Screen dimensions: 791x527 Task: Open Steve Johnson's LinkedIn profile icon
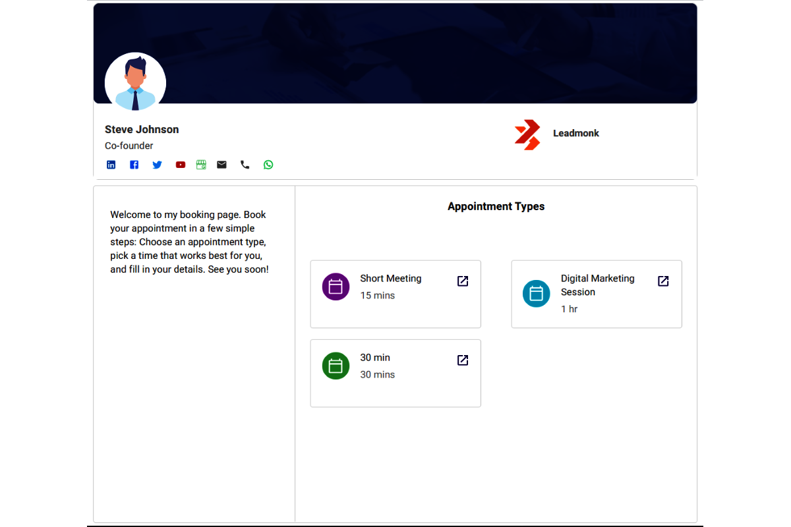click(x=111, y=165)
